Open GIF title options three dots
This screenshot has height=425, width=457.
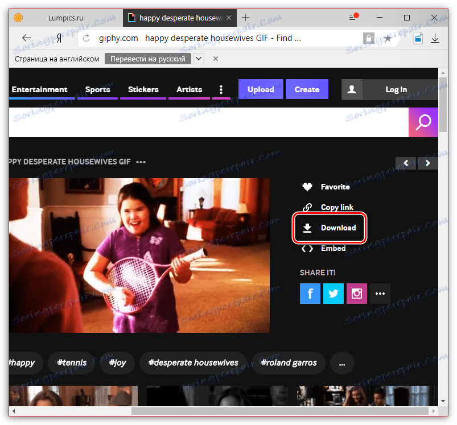pyautogui.click(x=141, y=162)
